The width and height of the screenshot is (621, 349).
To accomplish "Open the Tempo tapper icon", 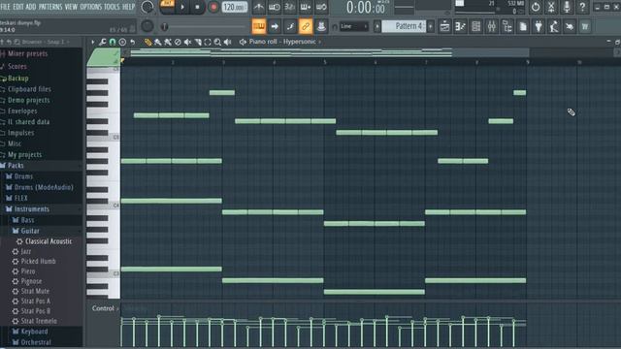I will point(554,26).
